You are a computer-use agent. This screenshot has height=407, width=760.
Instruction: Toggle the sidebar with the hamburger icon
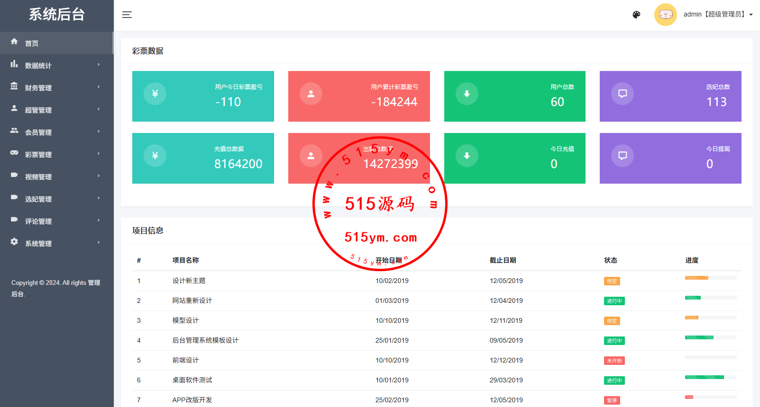(x=127, y=15)
